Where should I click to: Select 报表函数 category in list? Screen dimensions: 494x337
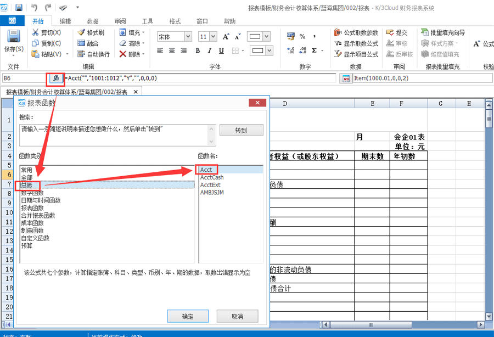point(107,208)
